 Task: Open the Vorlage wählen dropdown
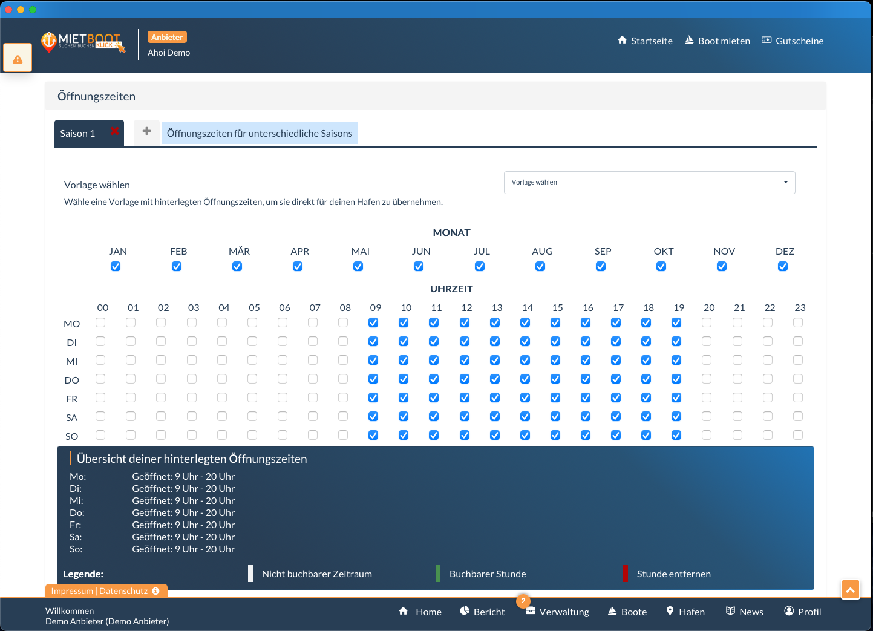(x=649, y=183)
